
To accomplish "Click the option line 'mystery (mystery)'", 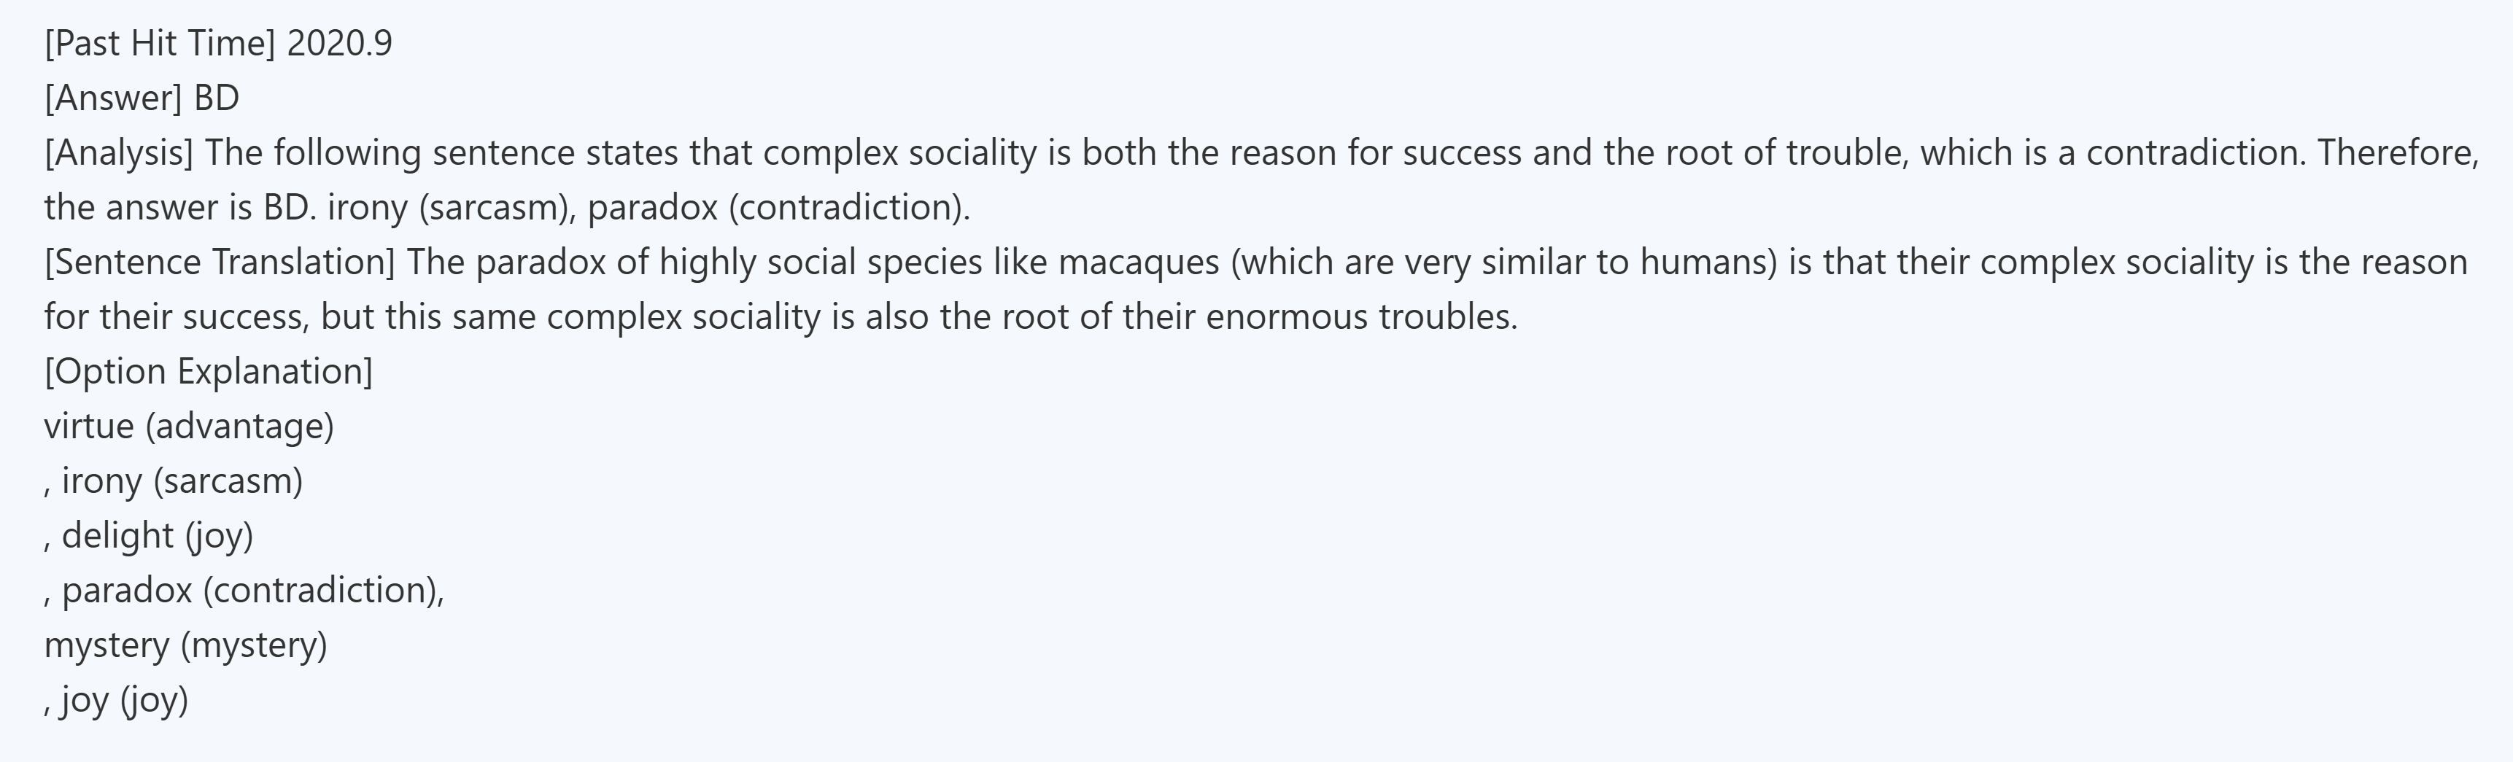I will [x=185, y=645].
